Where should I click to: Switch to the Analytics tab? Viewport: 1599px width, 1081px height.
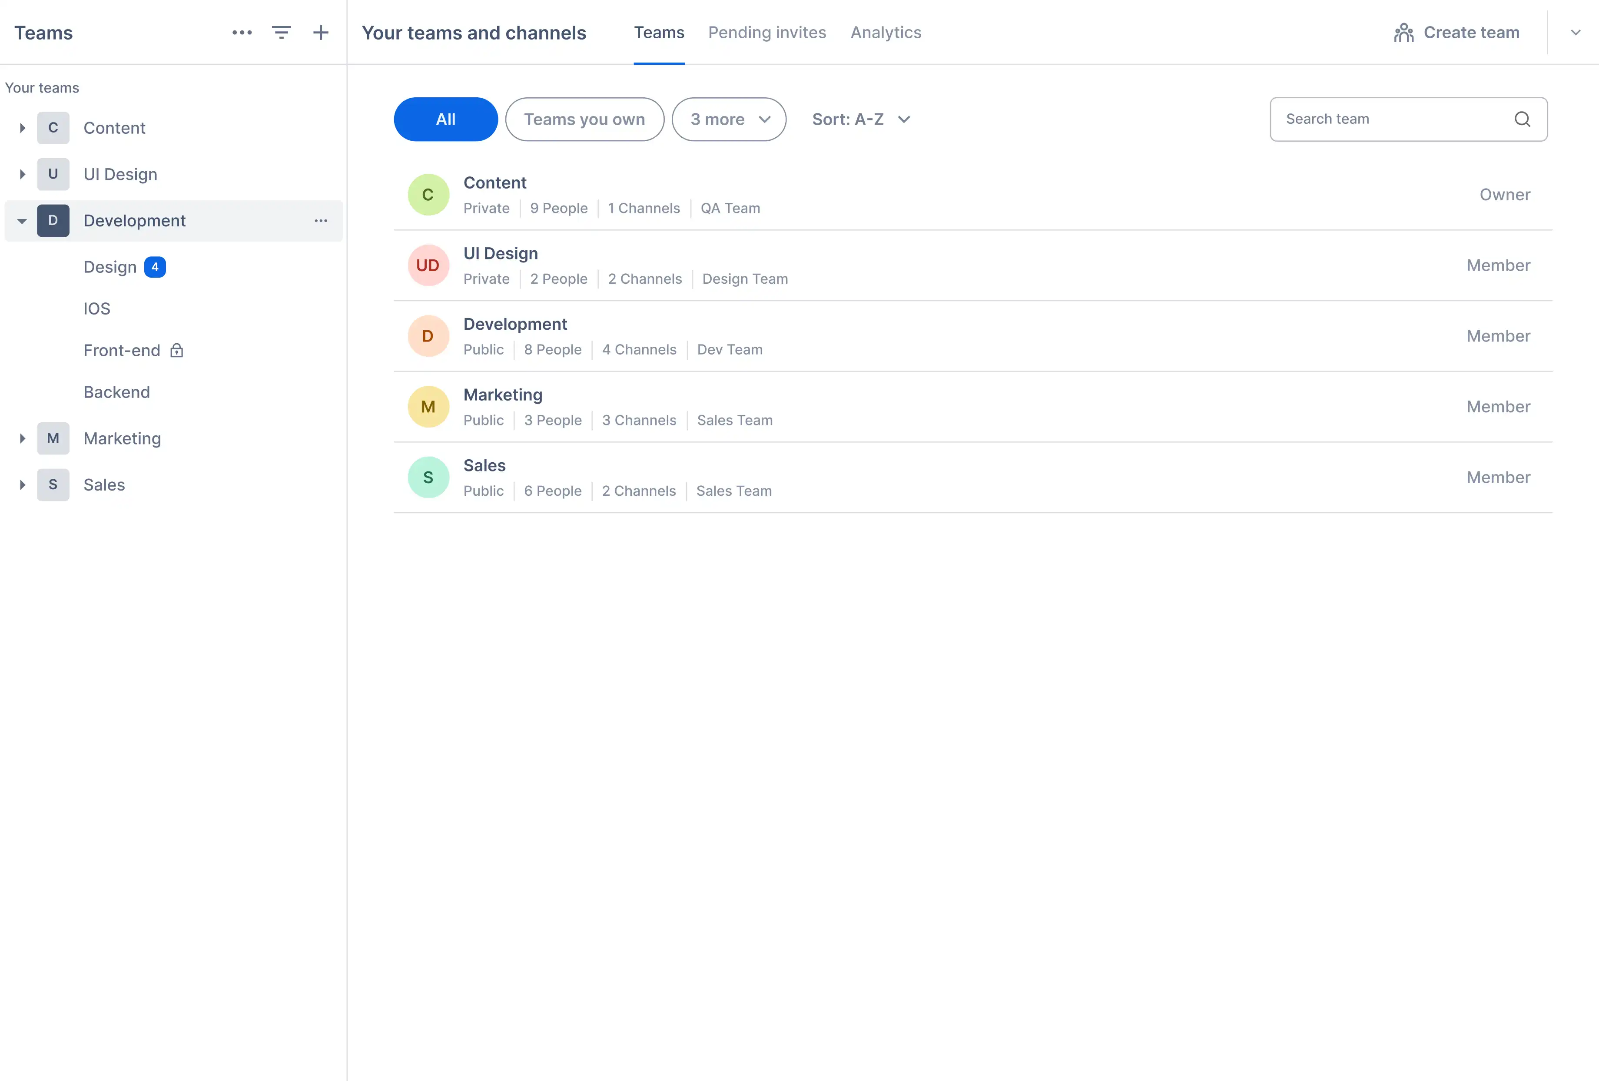pos(886,32)
